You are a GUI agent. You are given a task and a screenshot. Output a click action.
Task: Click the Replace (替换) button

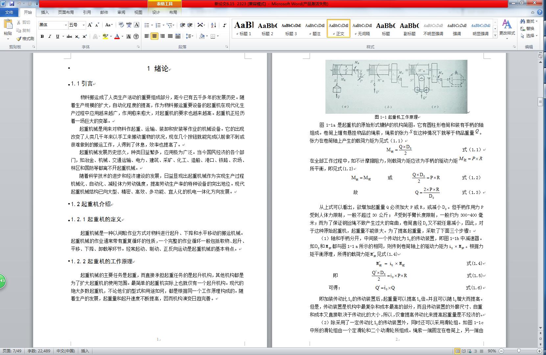click(x=527, y=29)
